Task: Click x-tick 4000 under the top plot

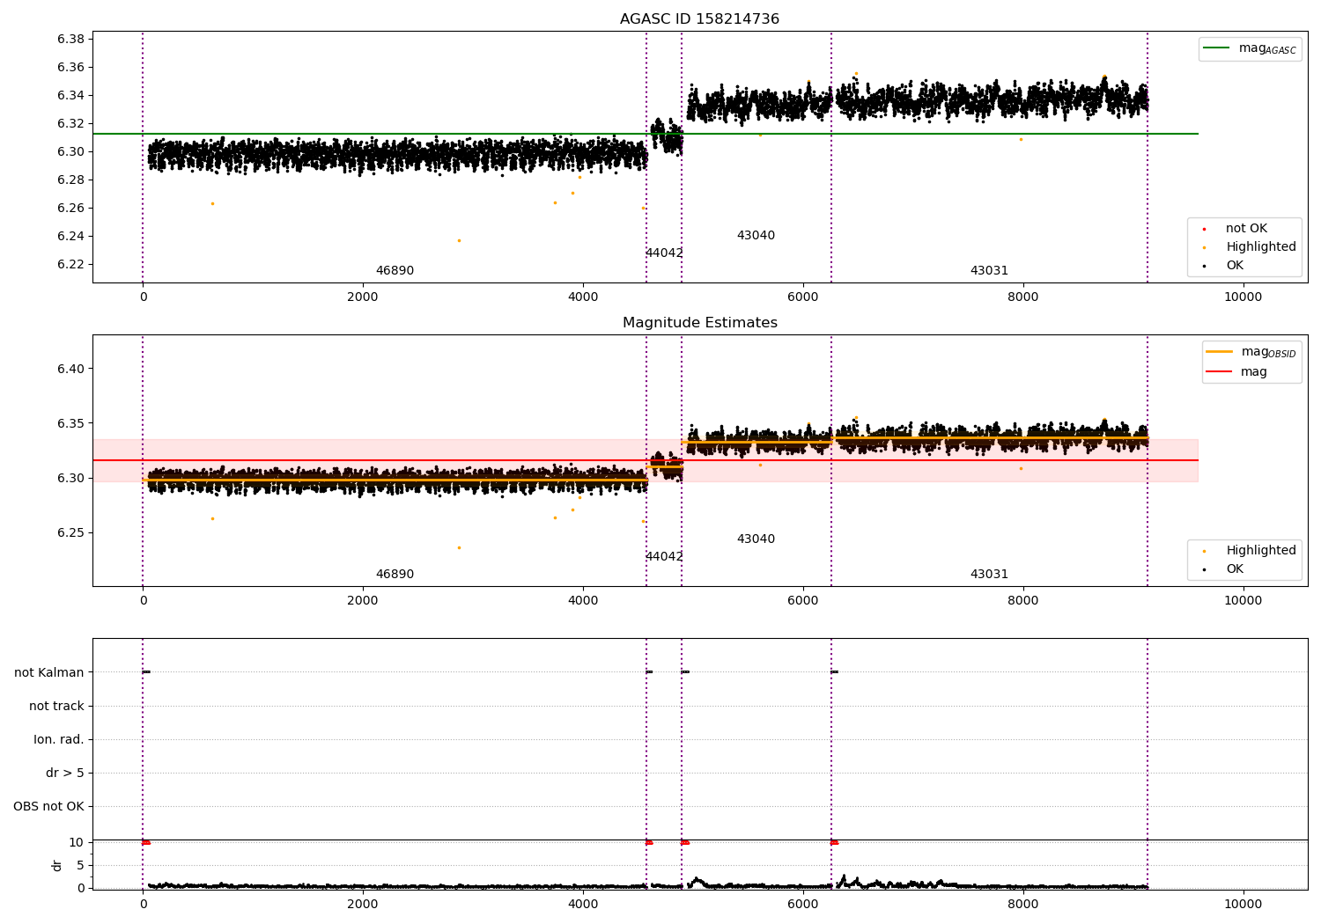Action: tap(583, 297)
